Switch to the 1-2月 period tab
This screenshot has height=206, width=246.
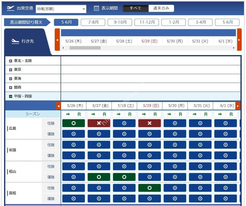(x=173, y=22)
